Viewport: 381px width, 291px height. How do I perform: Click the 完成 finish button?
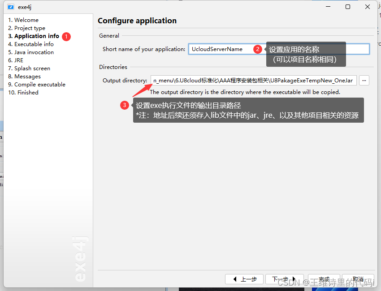[x=324, y=279]
